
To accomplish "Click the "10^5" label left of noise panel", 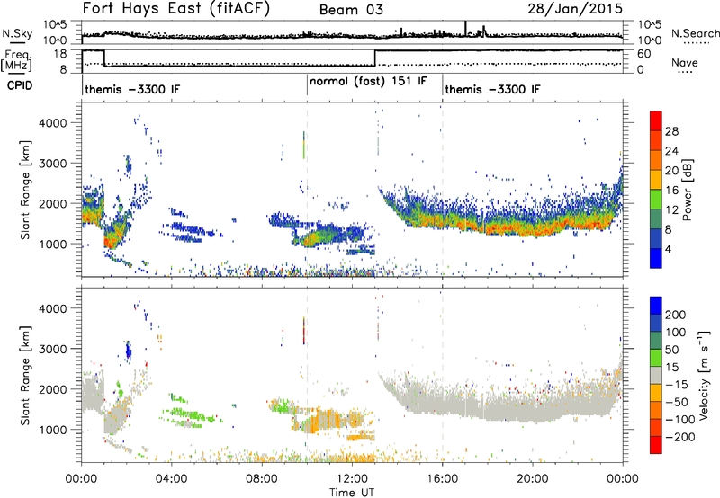I will click(x=55, y=25).
